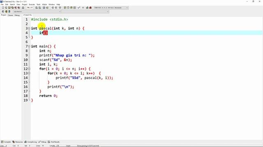
Task: Click the Toggle bookmark icon in second toolbar row
Action: click(x=6, y=11)
